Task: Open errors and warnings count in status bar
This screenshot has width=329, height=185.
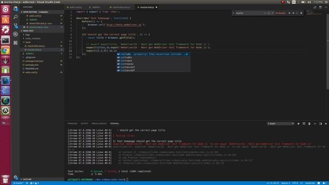Action: point(34,183)
